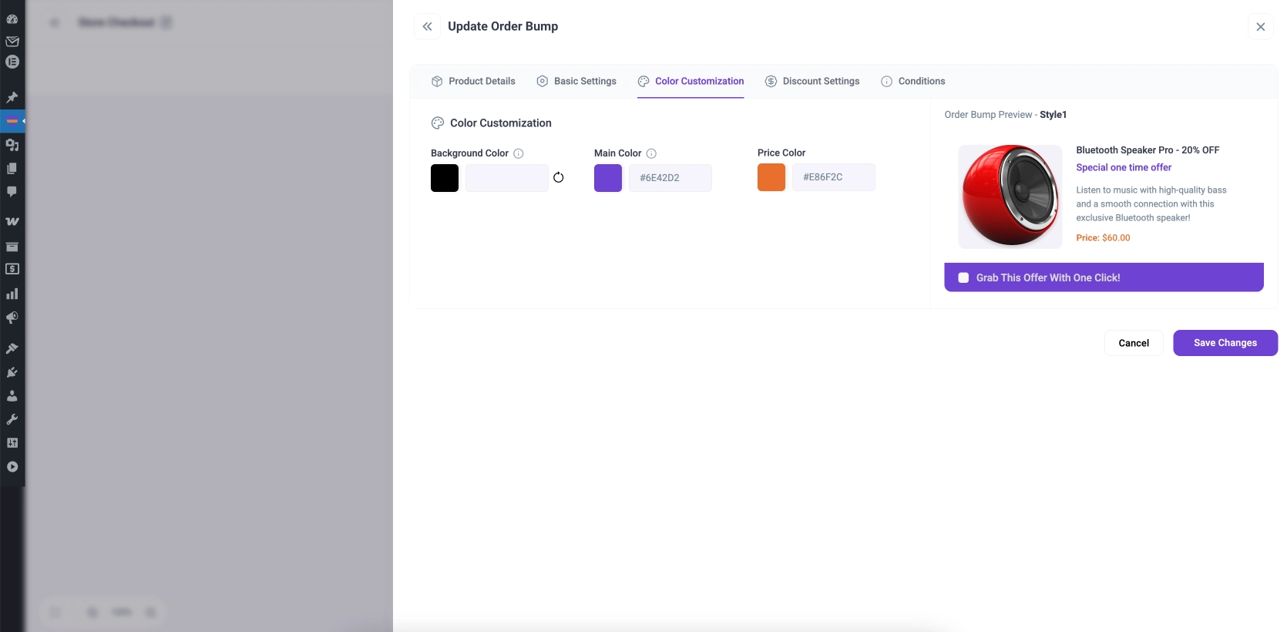Open Marketing megaphone icon in sidebar
Viewport: 1287px width, 632px height.
(12, 318)
